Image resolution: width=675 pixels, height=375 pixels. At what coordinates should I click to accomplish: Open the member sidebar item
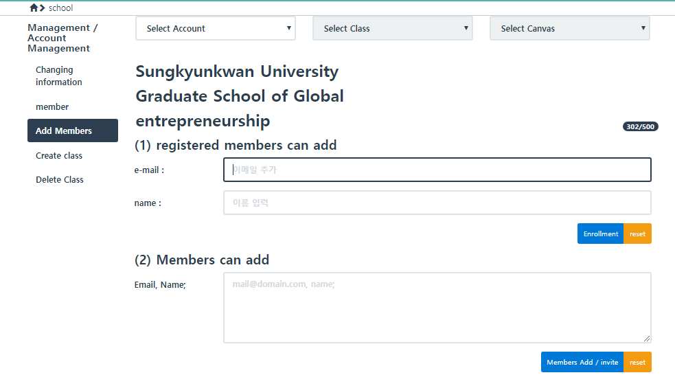pos(52,106)
